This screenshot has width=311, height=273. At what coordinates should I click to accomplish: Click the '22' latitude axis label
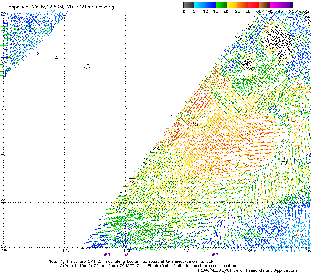click(x=3, y=201)
